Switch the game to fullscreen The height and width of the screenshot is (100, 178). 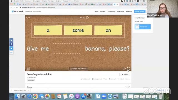[129, 69]
